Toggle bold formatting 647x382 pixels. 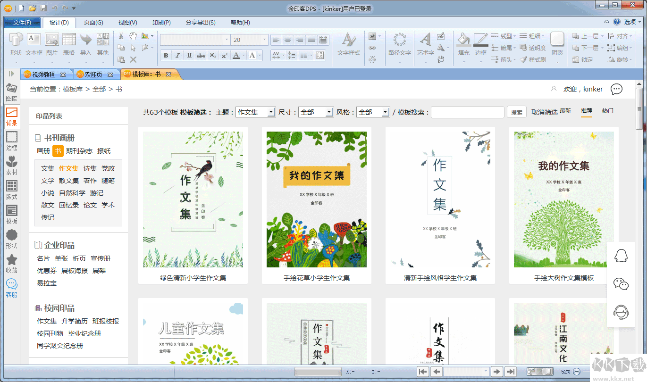pos(166,55)
